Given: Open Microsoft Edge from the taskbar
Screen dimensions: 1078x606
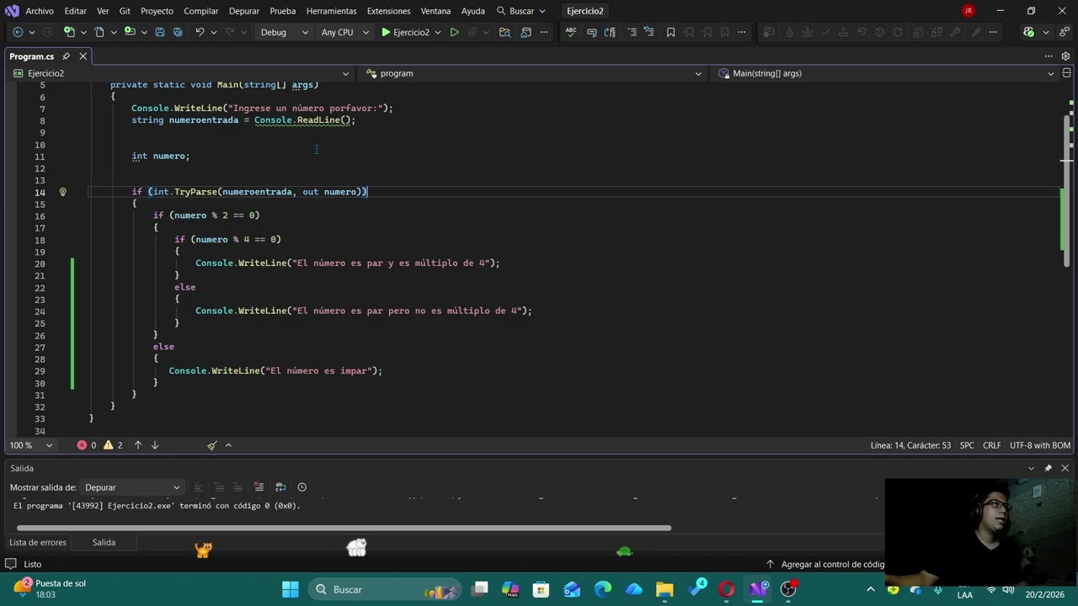Looking at the screenshot, I should tap(603, 589).
